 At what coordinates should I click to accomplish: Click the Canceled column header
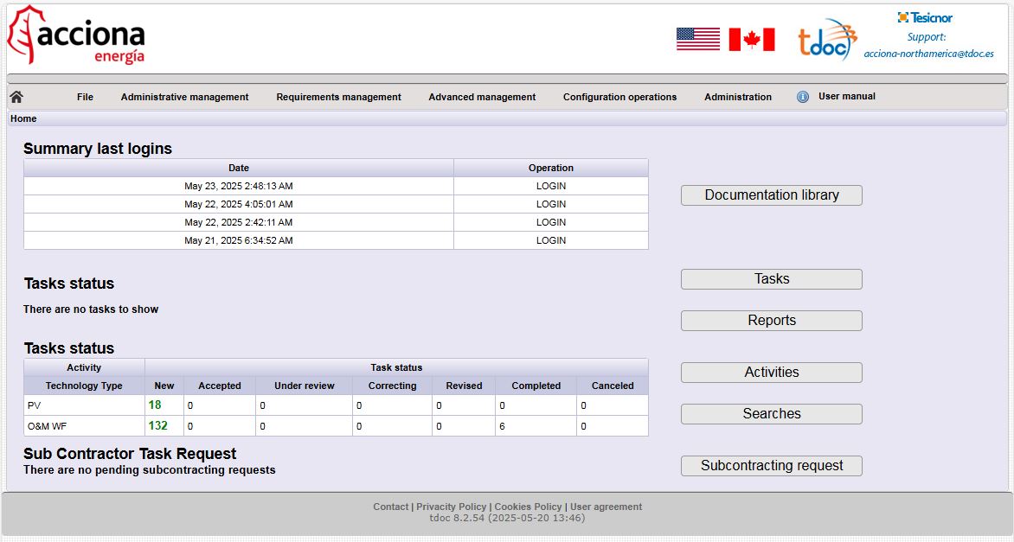[x=613, y=386]
